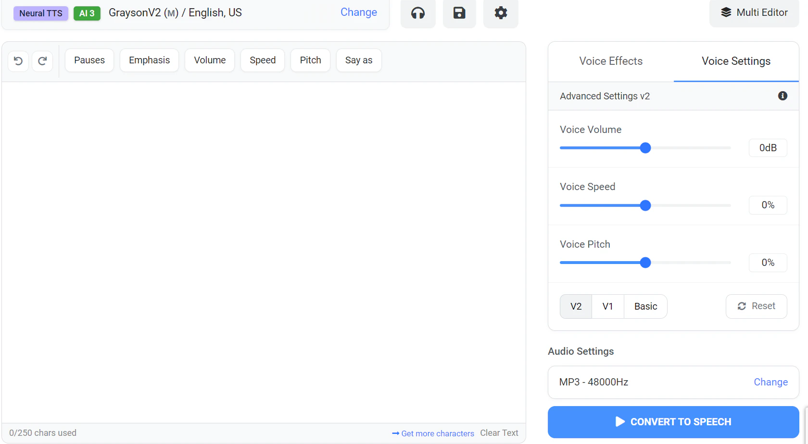This screenshot has height=444, width=808.
Task: Click the headphones preview icon
Action: tap(417, 13)
